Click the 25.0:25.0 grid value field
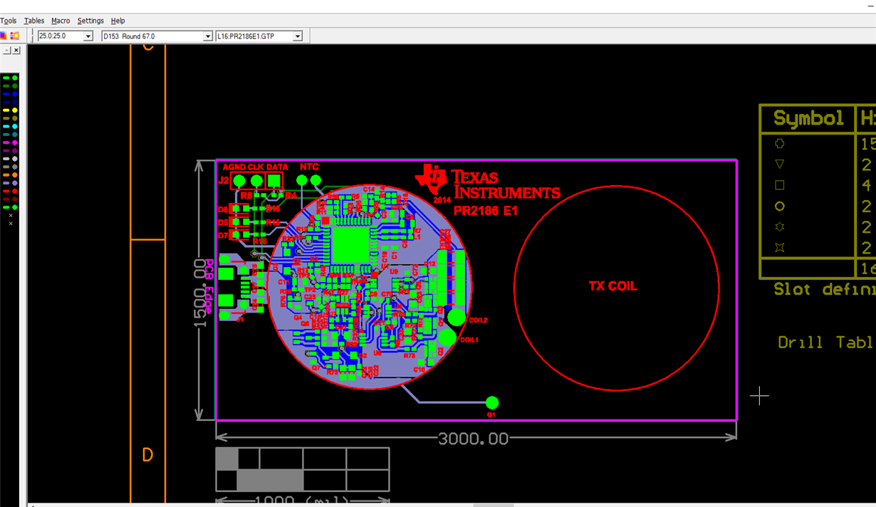Screen dimensions: 876x507 (61, 36)
